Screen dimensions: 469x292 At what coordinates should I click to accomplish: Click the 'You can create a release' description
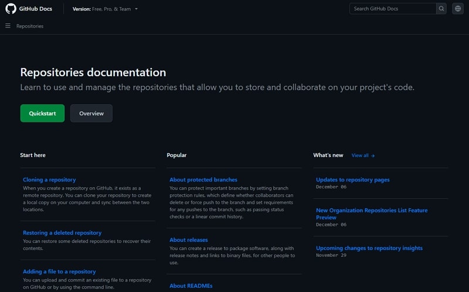(x=232, y=255)
